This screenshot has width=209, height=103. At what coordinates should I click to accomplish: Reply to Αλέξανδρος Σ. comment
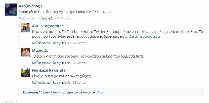point(44,18)
